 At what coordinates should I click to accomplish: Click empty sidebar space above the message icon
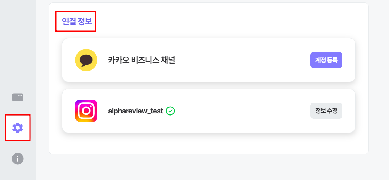(18, 45)
